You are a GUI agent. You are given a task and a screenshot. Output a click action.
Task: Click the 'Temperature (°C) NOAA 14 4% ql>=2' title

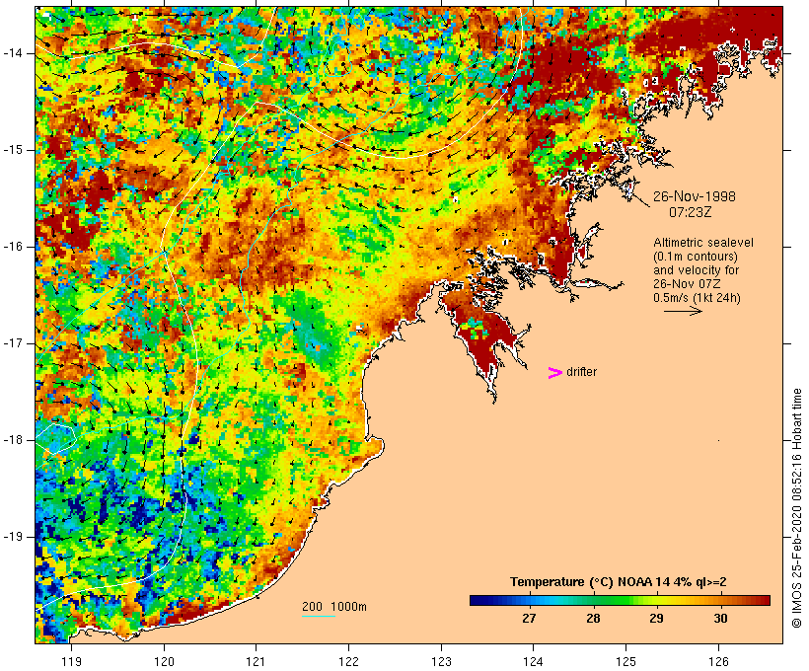619,582
